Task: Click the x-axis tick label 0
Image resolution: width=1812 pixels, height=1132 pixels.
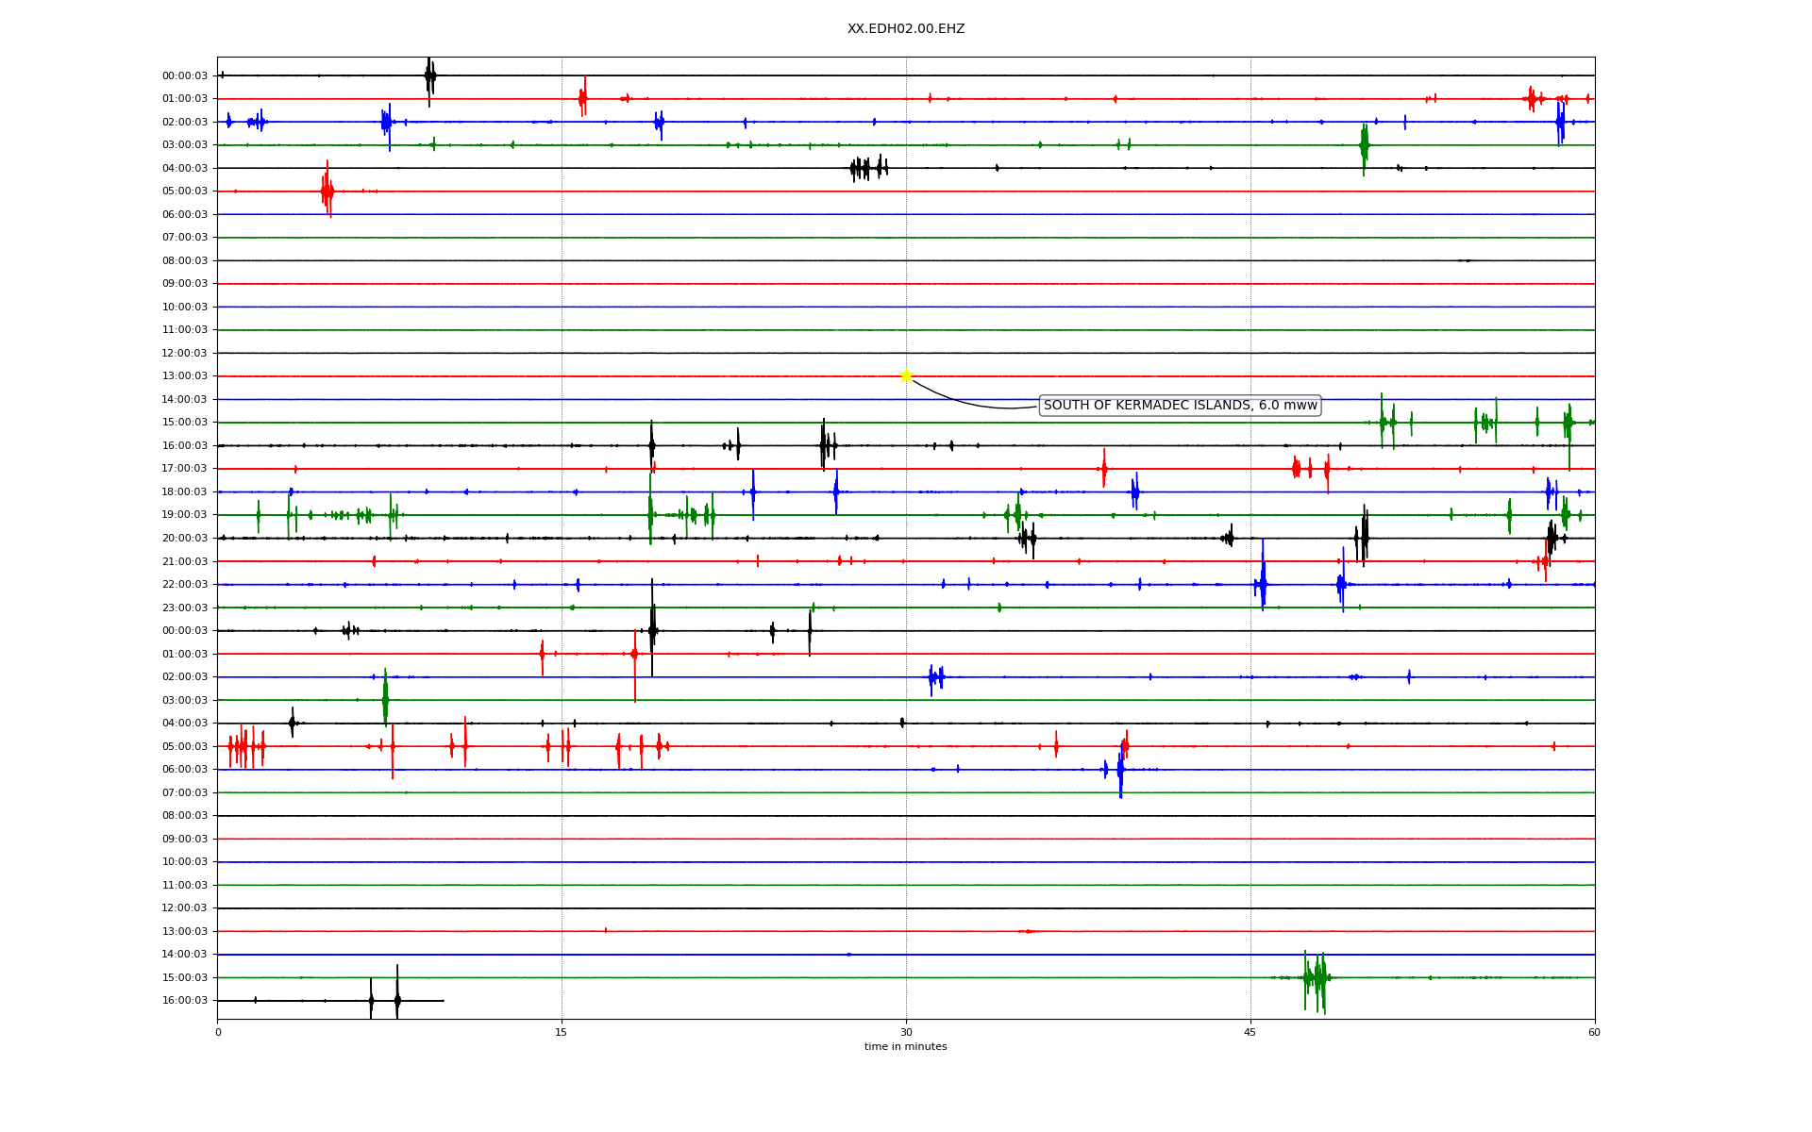Action: point(218,1032)
